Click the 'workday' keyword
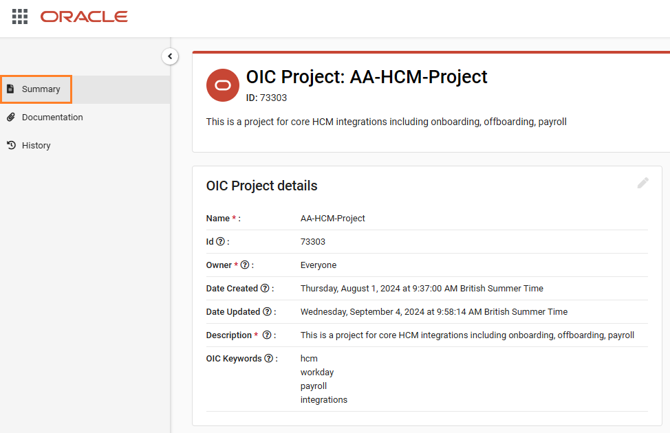Image resolution: width=670 pixels, height=433 pixels. point(317,373)
